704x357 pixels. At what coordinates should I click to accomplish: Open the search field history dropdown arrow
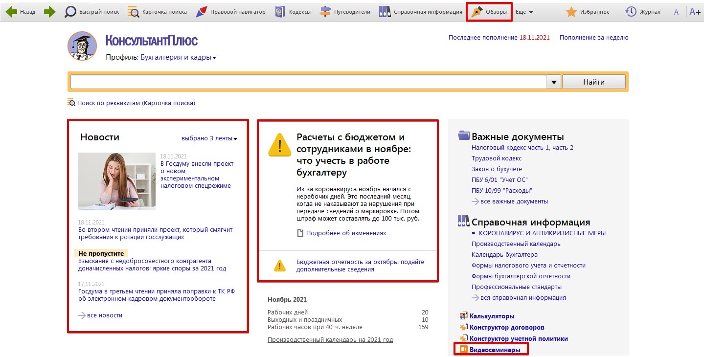pyautogui.click(x=554, y=82)
